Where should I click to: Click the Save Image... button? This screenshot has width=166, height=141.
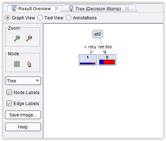tap(23, 115)
